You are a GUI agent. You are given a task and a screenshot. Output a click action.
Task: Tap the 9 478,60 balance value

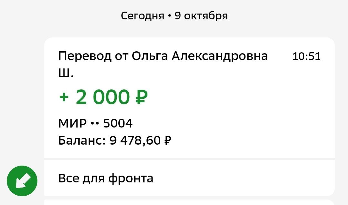click(x=135, y=141)
